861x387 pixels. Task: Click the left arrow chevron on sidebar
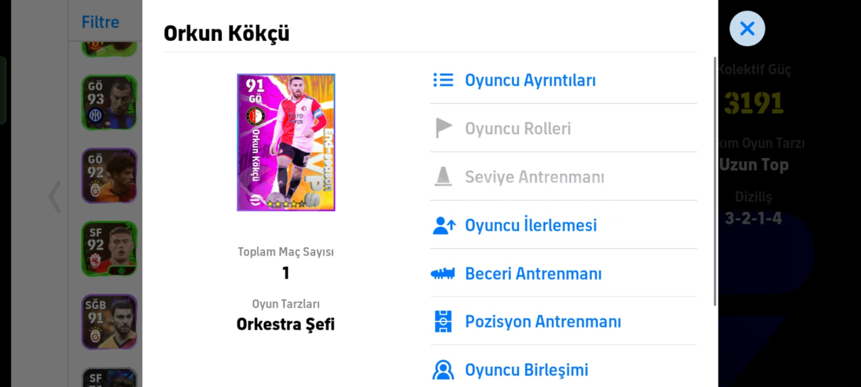(55, 196)
